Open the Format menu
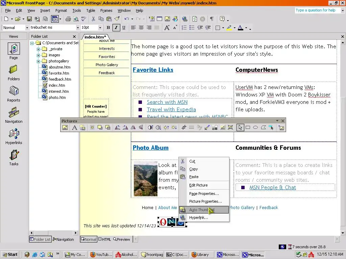The height and width of the screenshot is (259, 346). pyautogui.click(x=61, y=10)
